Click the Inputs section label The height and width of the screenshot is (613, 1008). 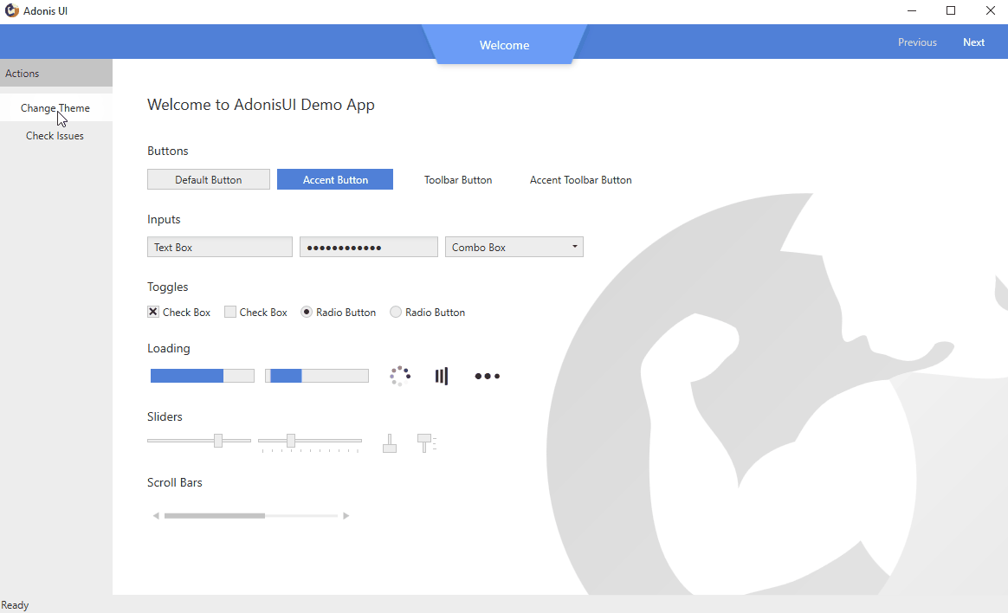click(164, 219)
